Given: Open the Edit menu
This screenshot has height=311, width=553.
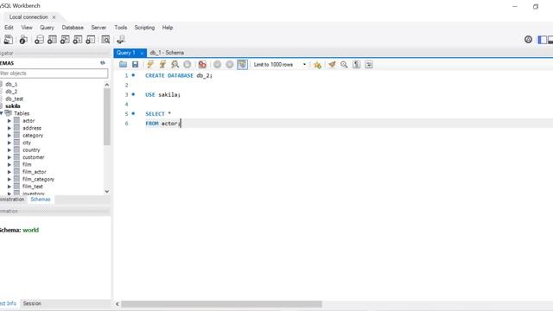Looking at the screenshot, I should pos(9,28).
